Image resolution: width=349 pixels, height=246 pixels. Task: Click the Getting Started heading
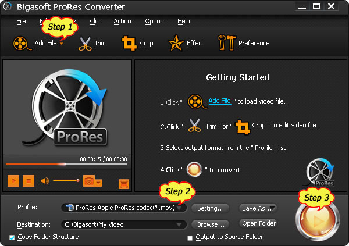[x=238, y=77]
